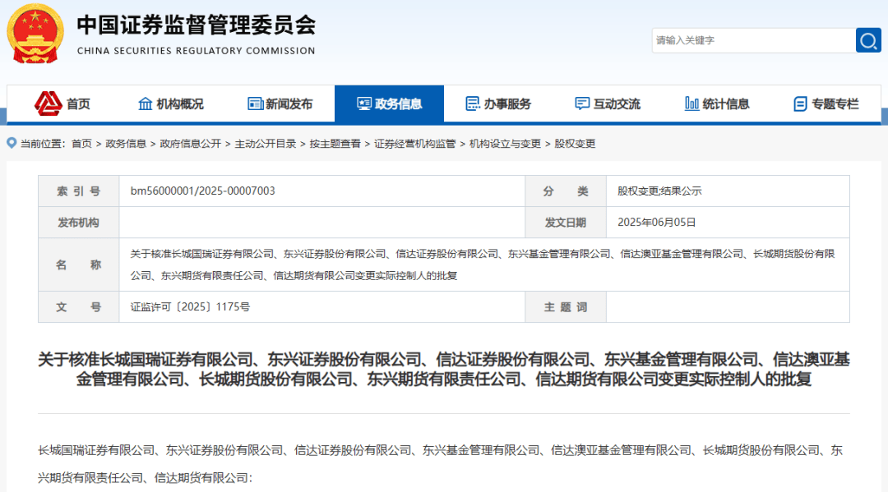Image resolution: width=888 pixels, height=492 pixels.
Task: Click the 政务信息 megaphone icon
Action: pos(363,103)
